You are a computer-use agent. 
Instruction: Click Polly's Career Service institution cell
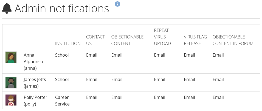coord(62,101)
